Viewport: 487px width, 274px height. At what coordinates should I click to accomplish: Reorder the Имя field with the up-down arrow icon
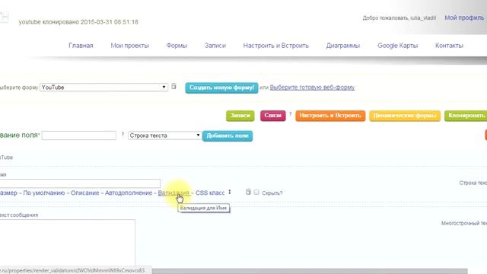[230, 192]
